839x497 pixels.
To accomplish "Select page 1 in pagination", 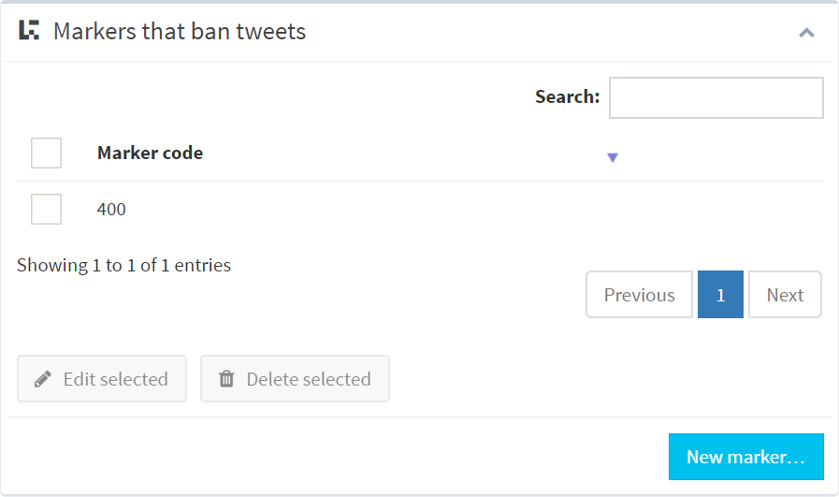I will [x=720, y=295].
